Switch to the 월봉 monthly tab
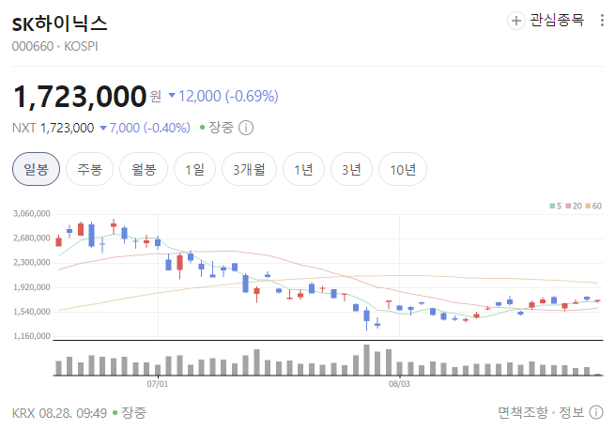The height and width of the screenshot is (430, 615). (x=144, y=169)
